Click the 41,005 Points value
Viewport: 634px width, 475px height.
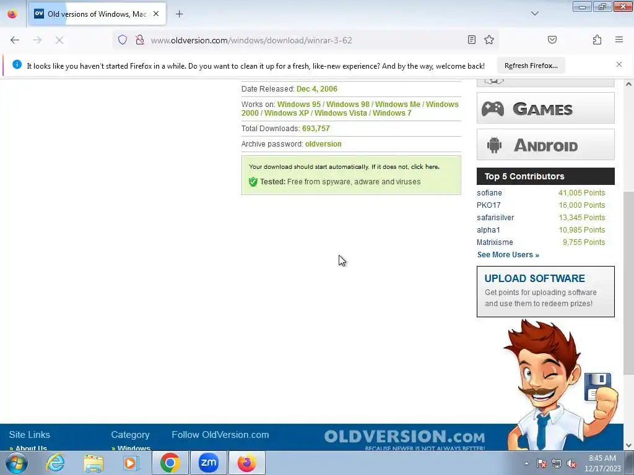(x=582, y=193)
